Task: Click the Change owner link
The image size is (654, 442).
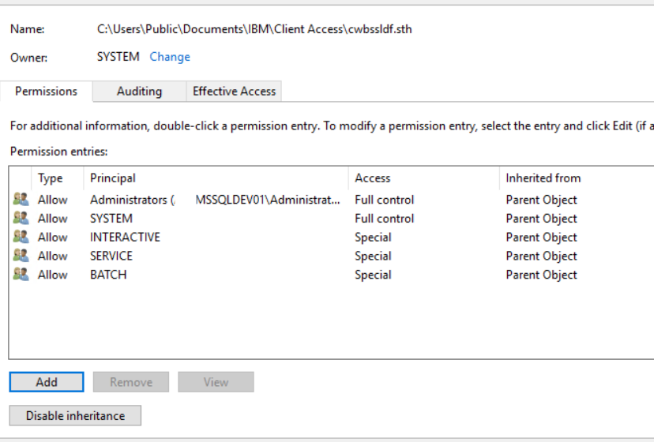Action: [170, 57]
